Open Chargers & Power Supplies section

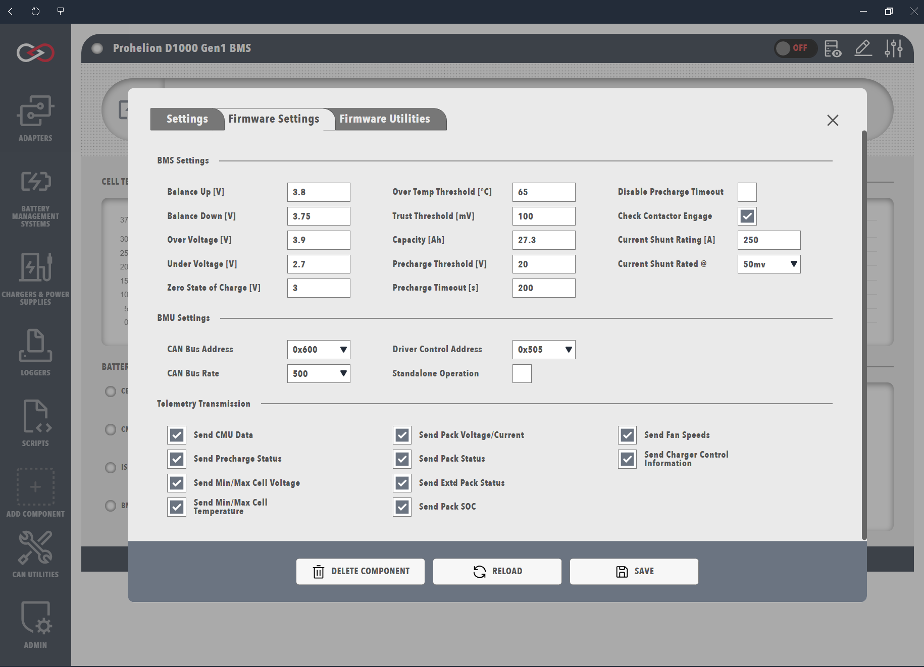(x=35, y=279)
